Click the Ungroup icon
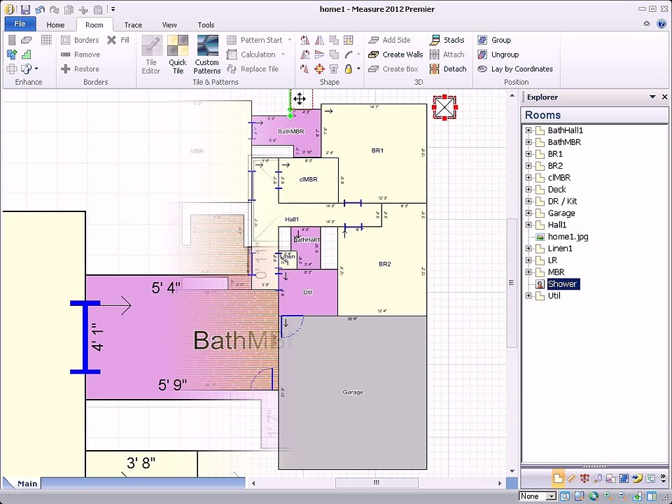The image size is (672, 504). pyautogui.click(x=482, y=55)
